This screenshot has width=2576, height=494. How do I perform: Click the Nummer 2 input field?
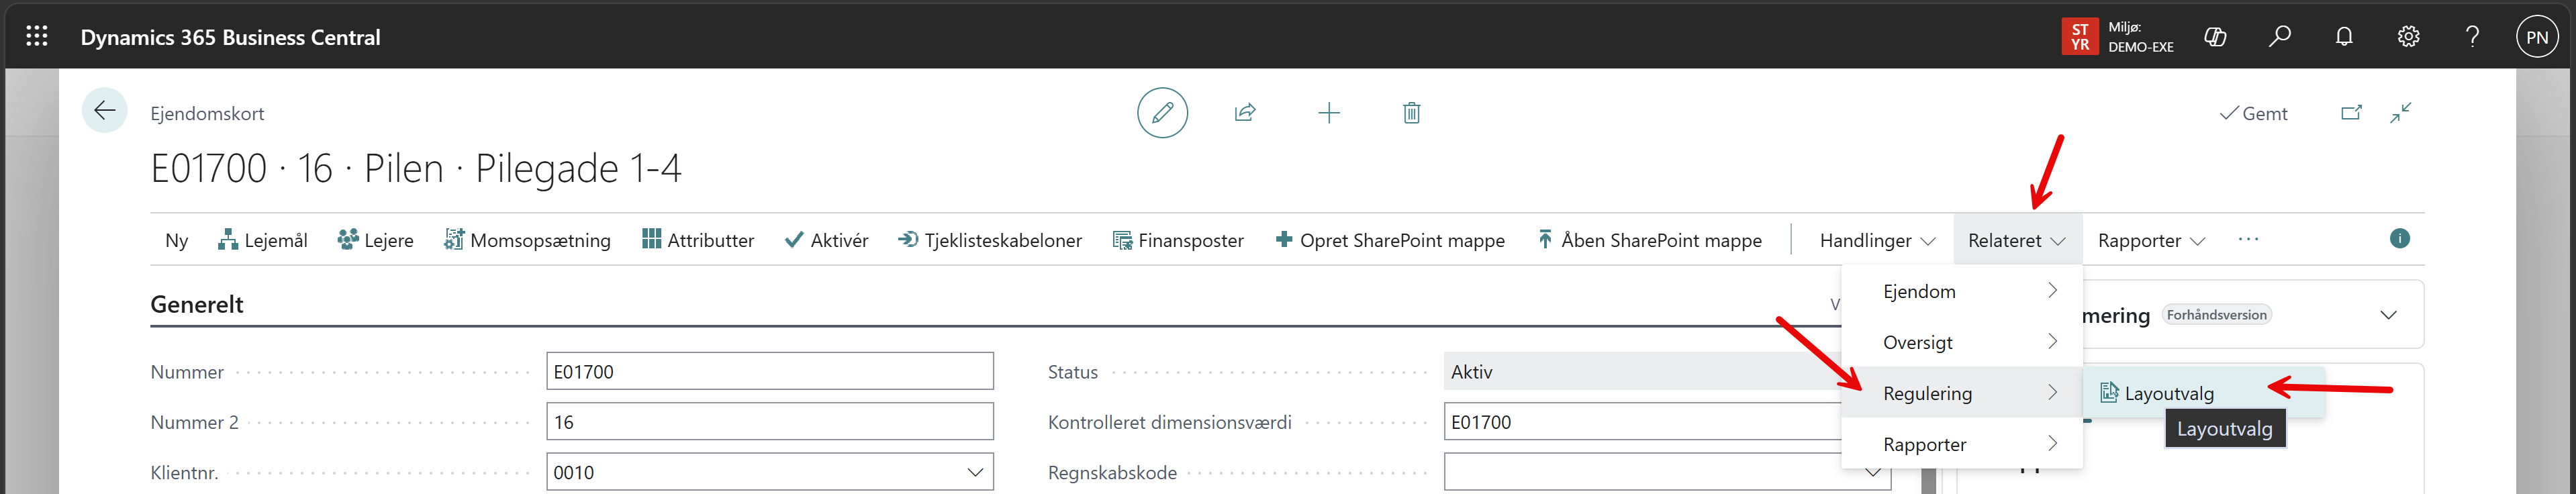770,422
